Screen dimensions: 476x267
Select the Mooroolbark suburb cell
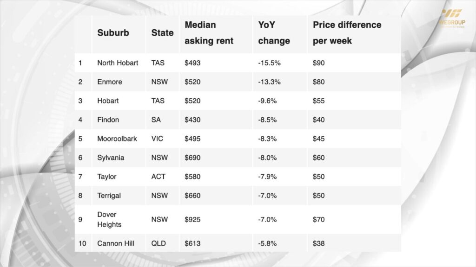coord(117,139)
